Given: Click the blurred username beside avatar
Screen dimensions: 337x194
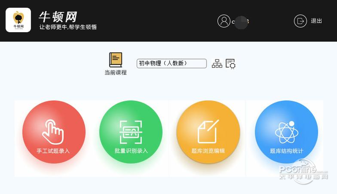Looking at the screenshot, I should click(240, 22).
